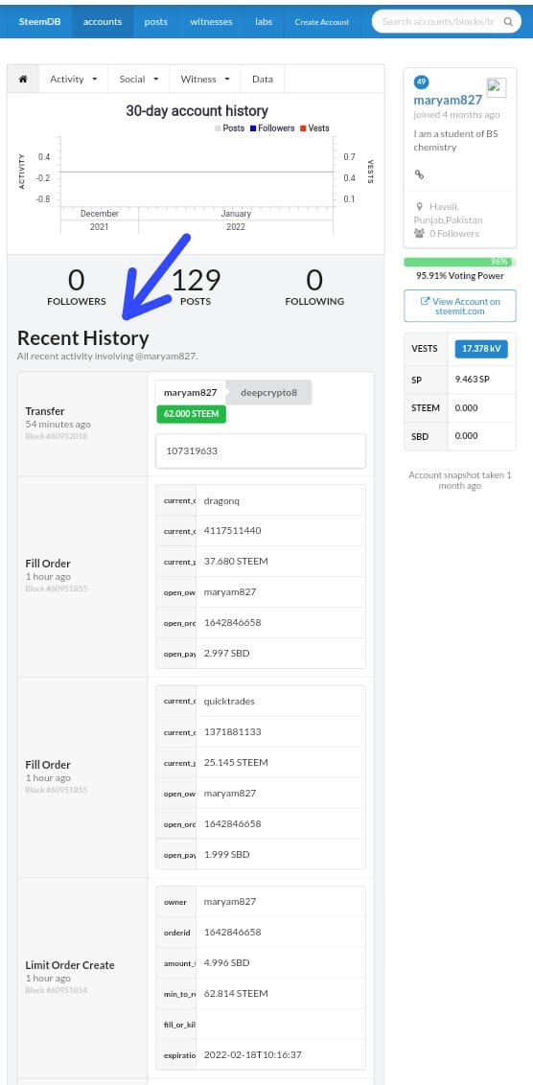Image resolution: width=533 pixels, height=1085 pixels.
Task: Toggle the Followers legend entry
Action: coord(272,128)
